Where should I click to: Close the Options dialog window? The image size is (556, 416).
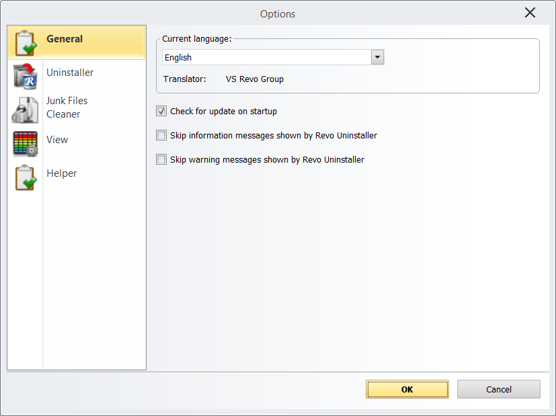pos(530,13)
